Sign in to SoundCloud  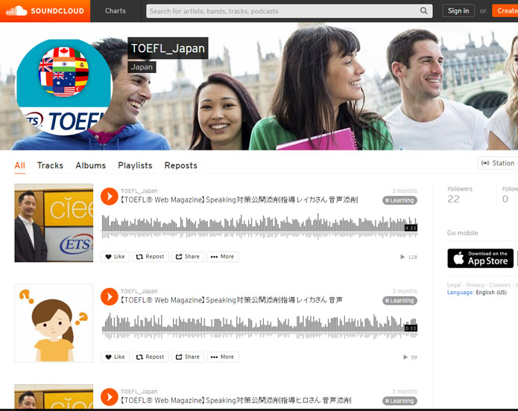click(458, 11)
